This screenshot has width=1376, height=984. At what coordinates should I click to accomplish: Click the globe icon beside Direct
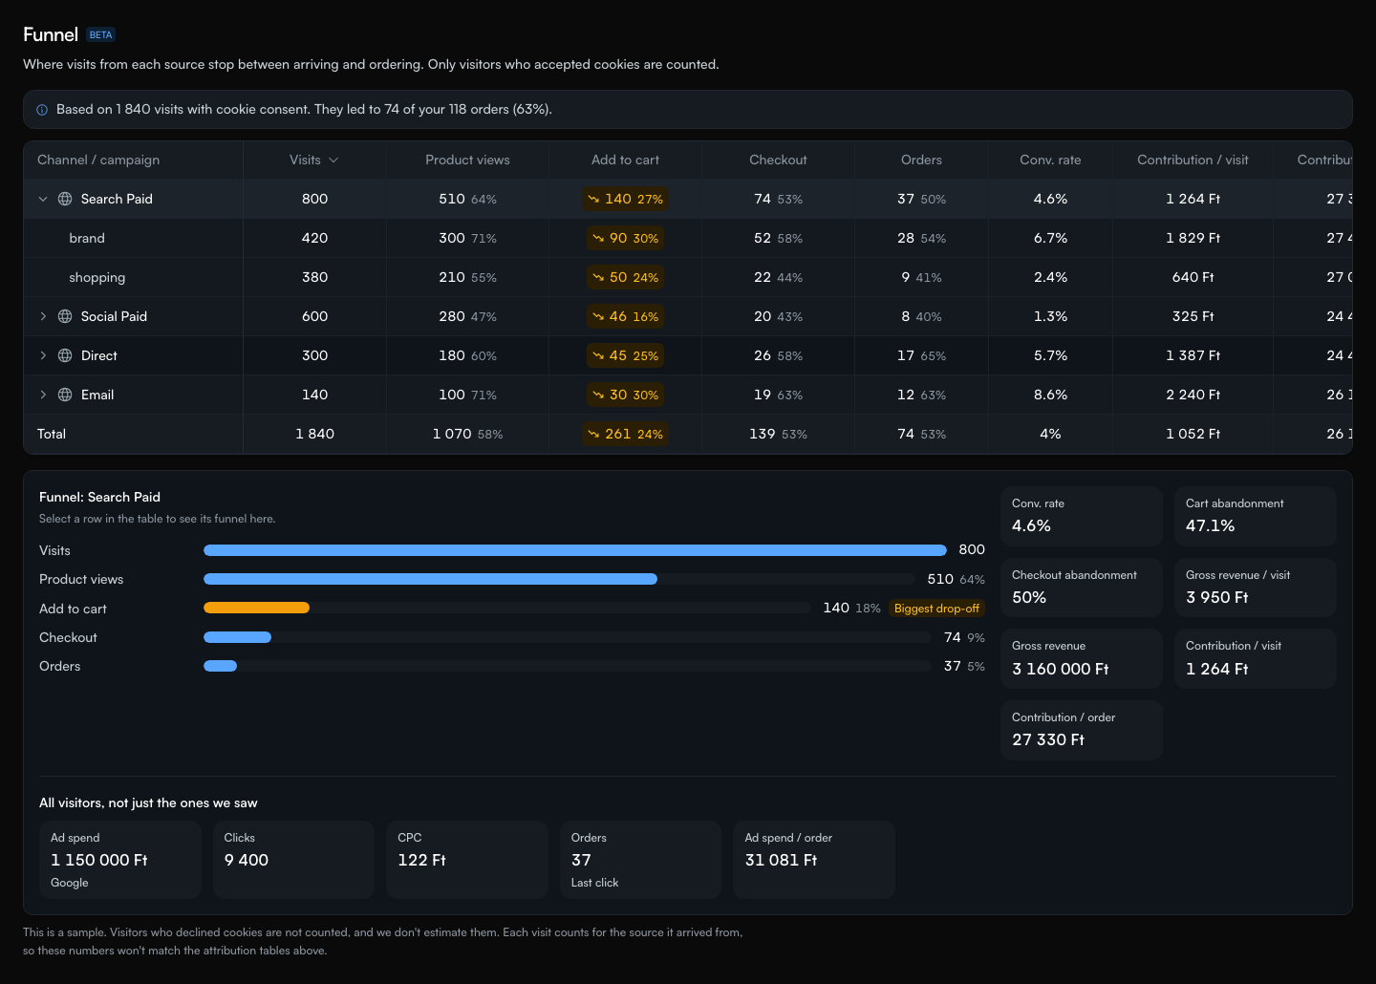(65, 355)
